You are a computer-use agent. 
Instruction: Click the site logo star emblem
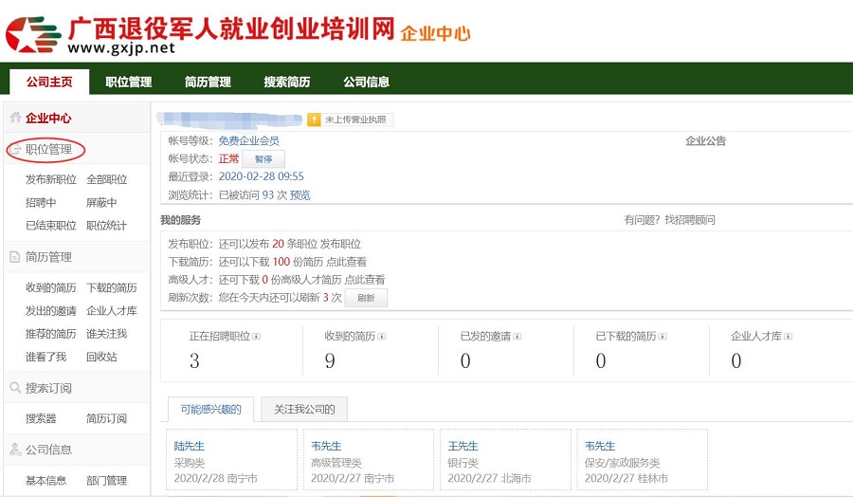pyautogui.click(x=33, y=35)
